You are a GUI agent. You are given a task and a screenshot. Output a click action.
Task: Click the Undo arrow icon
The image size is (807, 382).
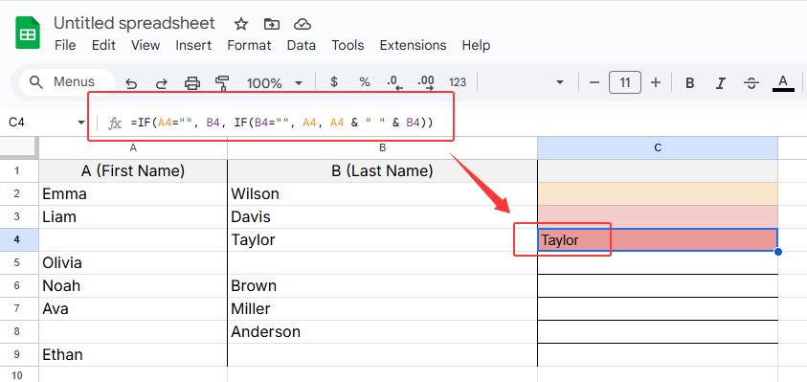(131, 83)
